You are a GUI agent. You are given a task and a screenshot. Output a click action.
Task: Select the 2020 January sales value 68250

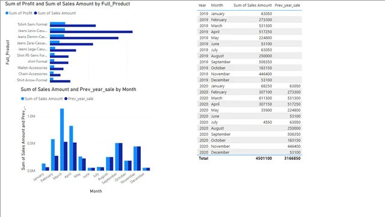coord(266,86)
